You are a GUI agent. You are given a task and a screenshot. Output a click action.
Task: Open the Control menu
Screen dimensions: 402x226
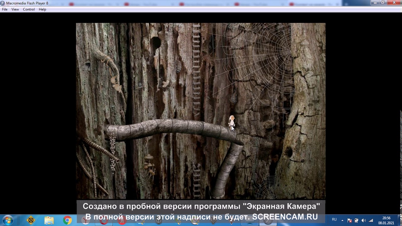point(29,9)
